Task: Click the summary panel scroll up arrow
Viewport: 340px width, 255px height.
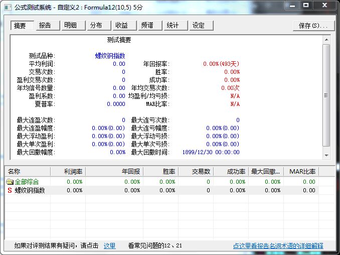Action: coord(326,40)
